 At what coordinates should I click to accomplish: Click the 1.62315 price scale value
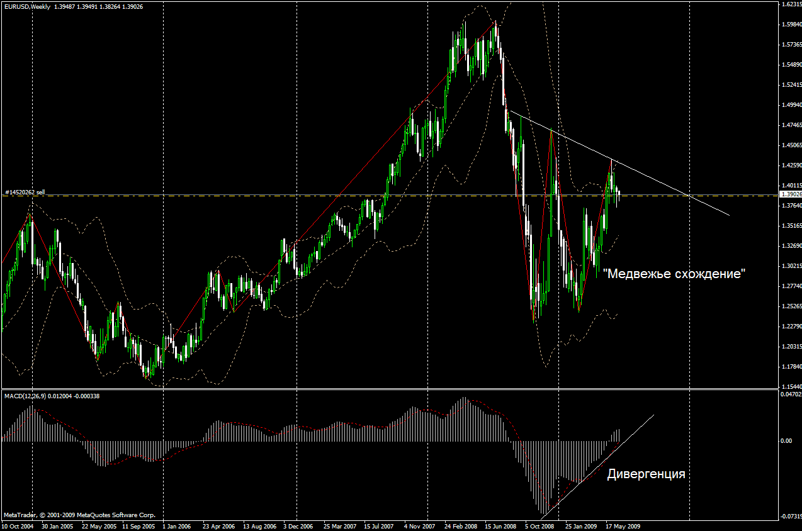click(x=791, y=4)
